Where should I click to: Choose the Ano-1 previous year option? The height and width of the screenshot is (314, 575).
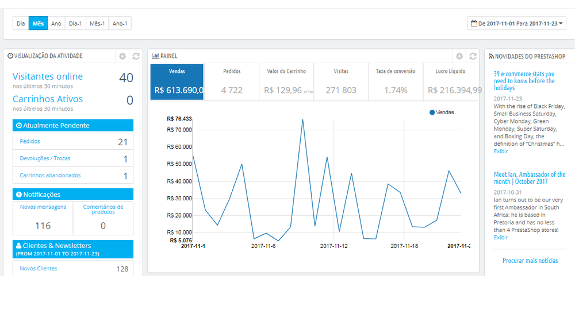tap(120, 24)
